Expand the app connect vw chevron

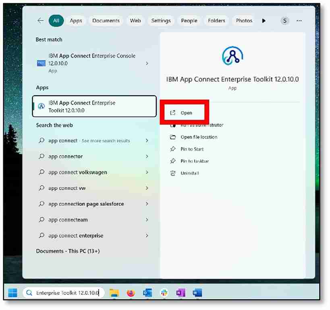[147, 188]
